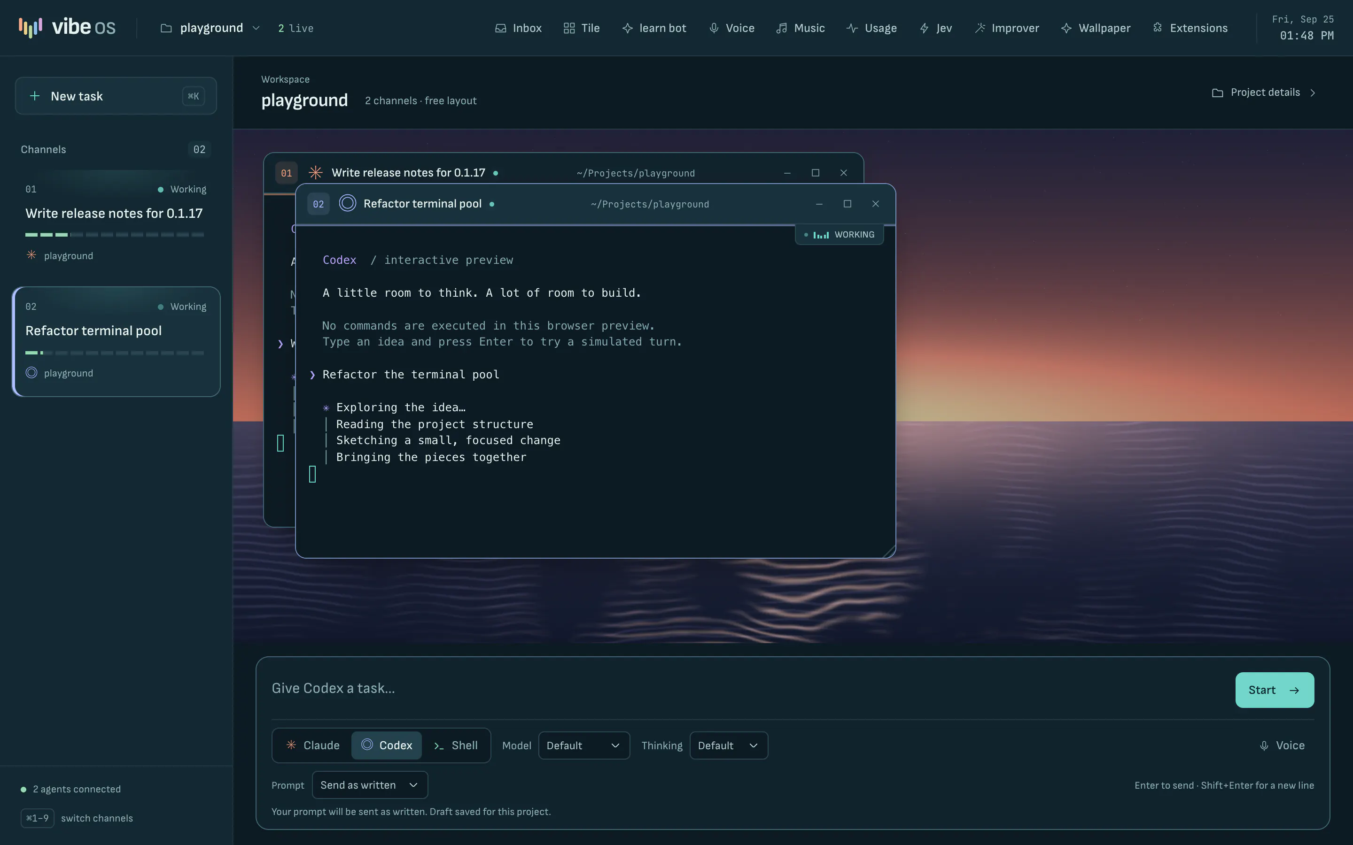This screenshot has width=1353, height=845.
Task: Select the Codex agent option
Action: click(386, 745)
